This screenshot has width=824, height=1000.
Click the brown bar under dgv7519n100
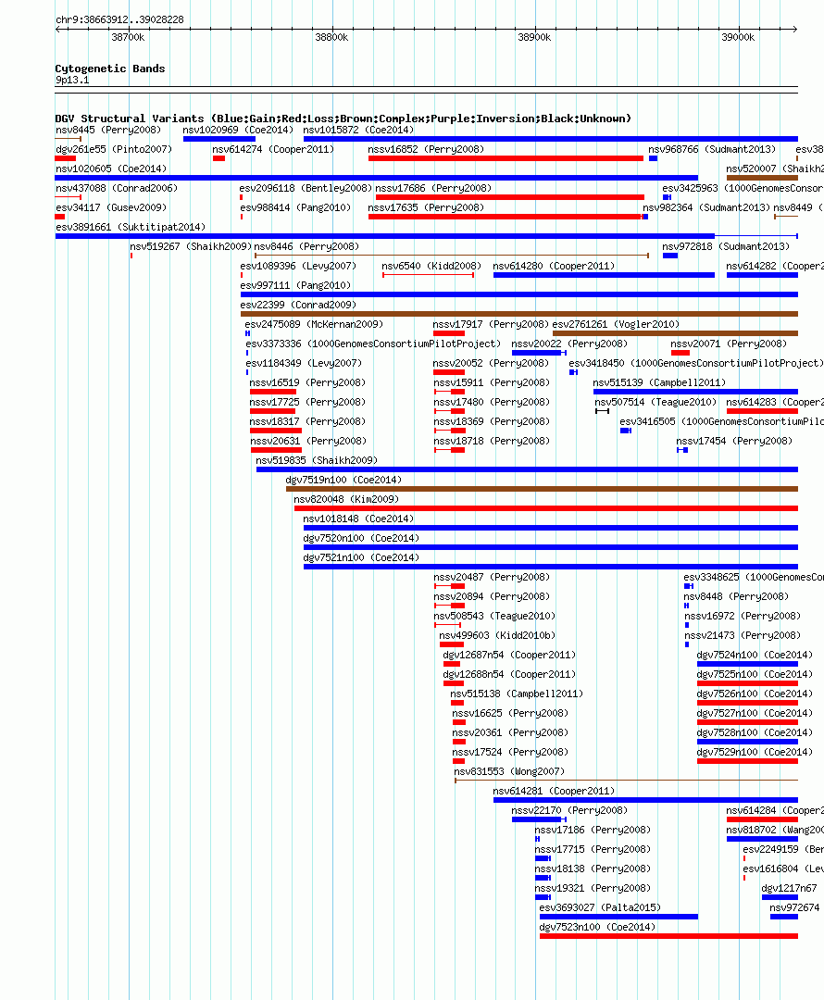(x=543, y=489)
